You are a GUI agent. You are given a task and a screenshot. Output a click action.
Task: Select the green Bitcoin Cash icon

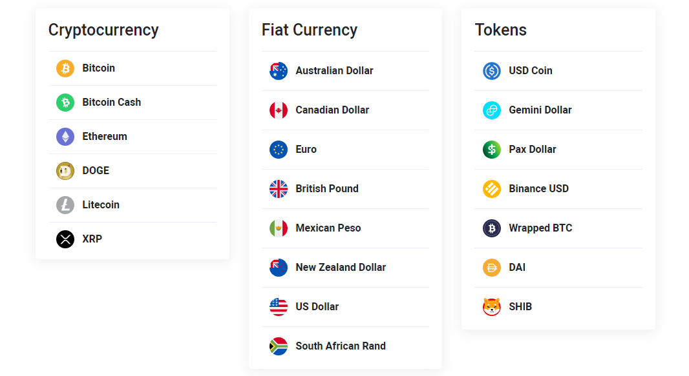(65, 103)
